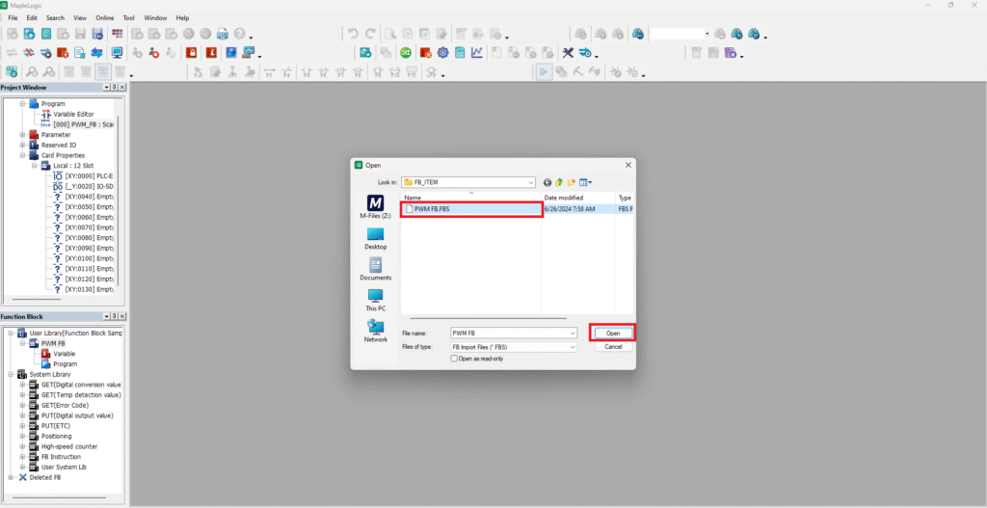This screenshot has width=987, height=508.
Task: Click the green circular convert toolbar icon
Action: click(x=406, y=53)
